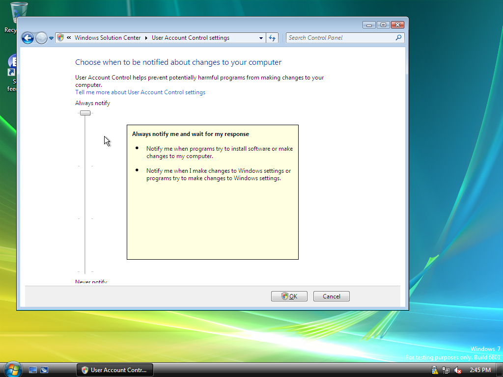Viewport: 503px width, 377px height.
Task: Grab the notification level slider thumb
Action: 85,113
